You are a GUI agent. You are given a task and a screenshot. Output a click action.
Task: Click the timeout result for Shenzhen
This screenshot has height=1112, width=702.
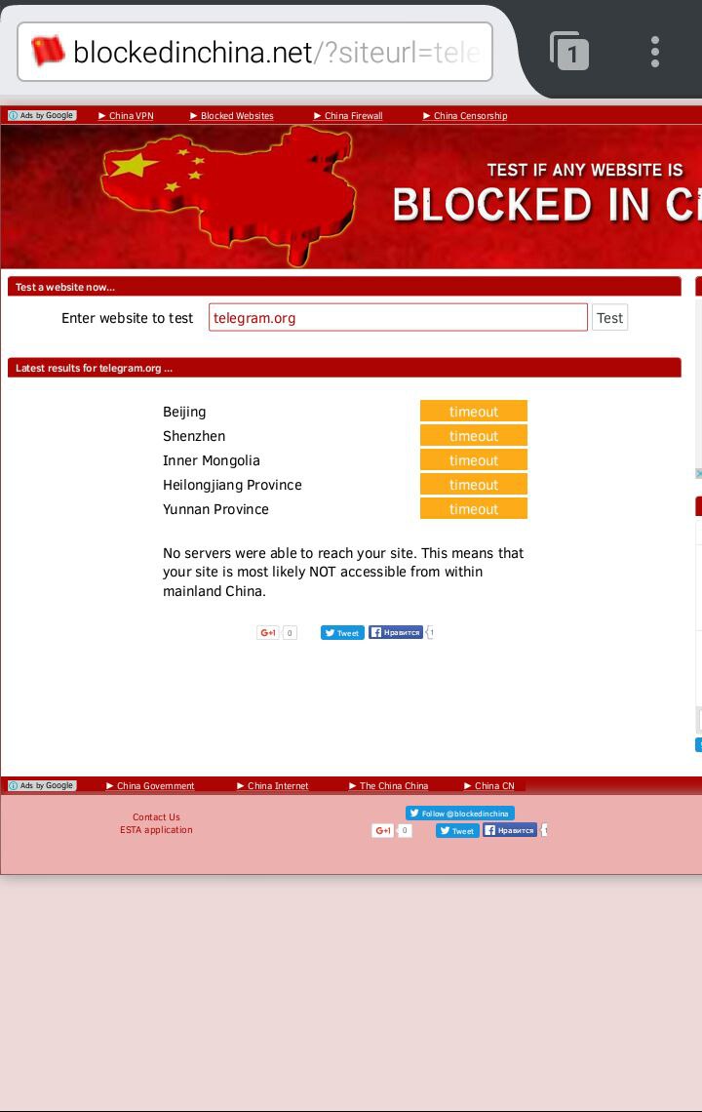tap(474, 435)
